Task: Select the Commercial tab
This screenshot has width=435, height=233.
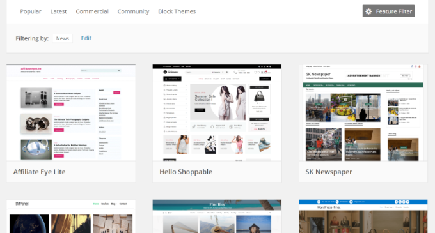Action: 92,11
